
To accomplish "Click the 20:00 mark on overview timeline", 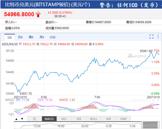I will point(85,126).
